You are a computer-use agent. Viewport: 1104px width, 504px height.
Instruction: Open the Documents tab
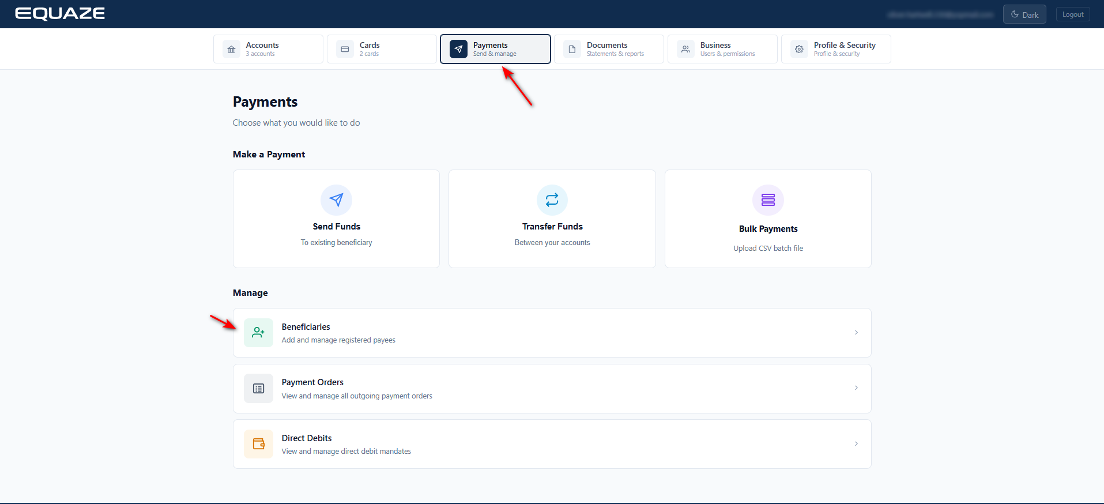tap(609, 49)
